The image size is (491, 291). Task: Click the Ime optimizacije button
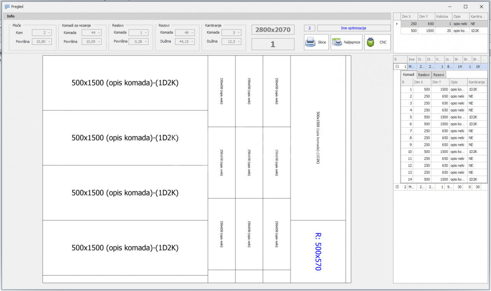click(353, 28)
